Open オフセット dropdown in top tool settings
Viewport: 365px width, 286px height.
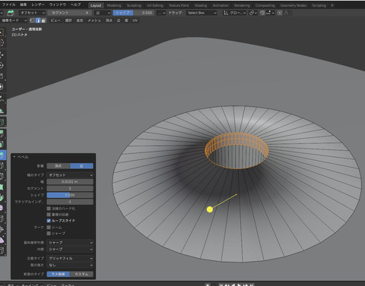(x=32, y=13)
